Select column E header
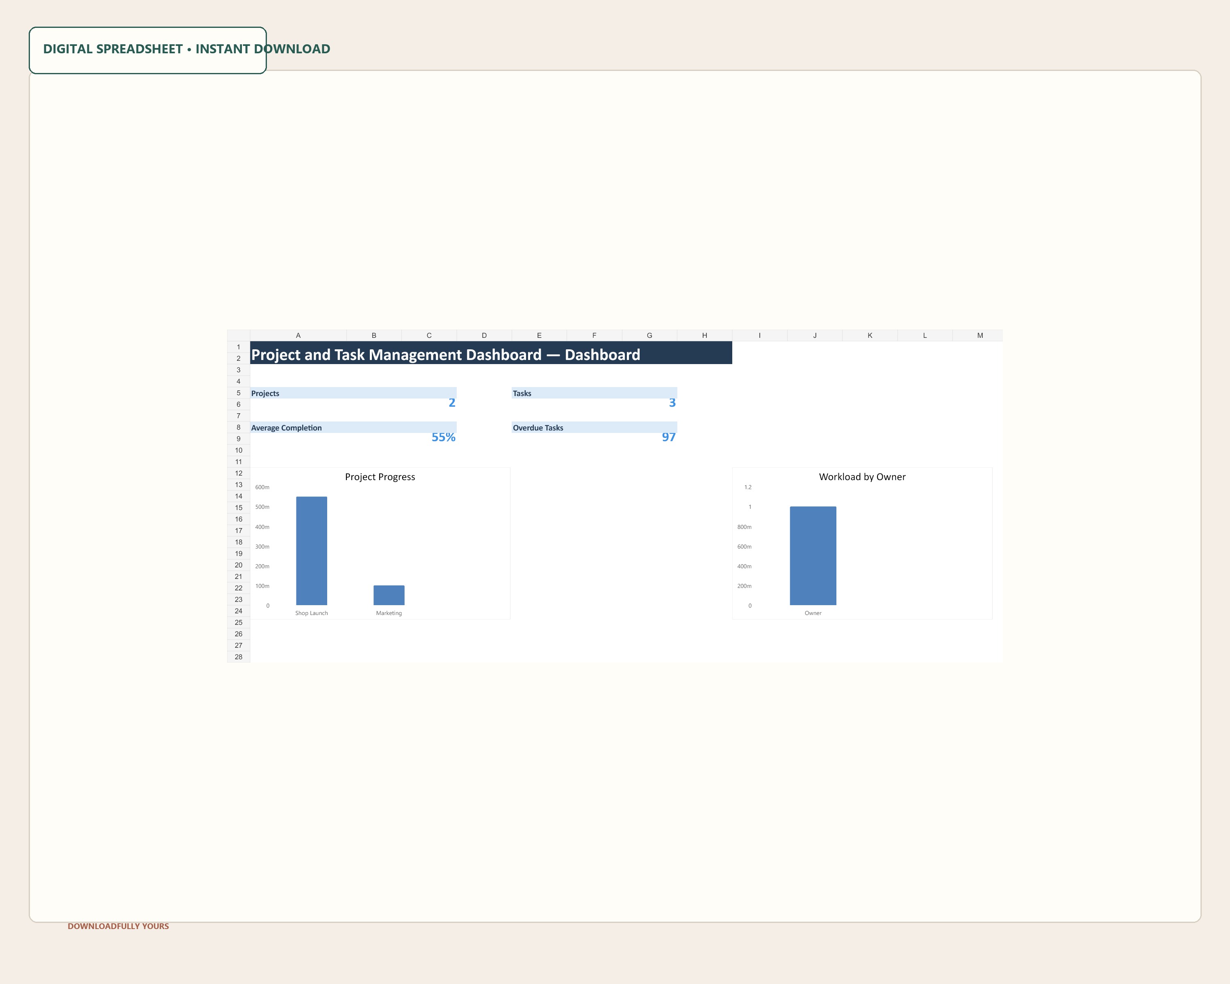The image size is (1230, 984). point(539,335)
